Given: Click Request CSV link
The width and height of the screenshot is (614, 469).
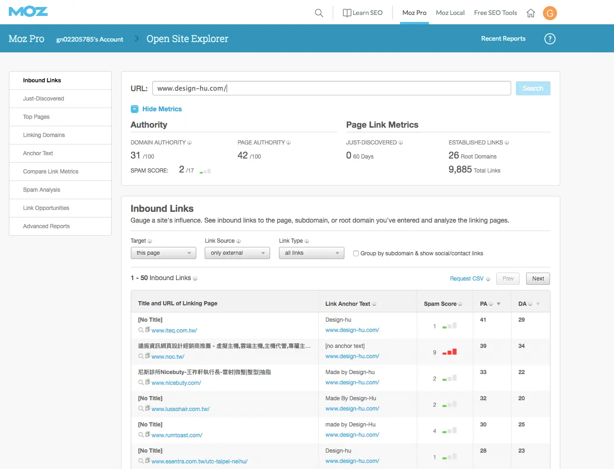Looking at the screenshot, I should pos(466,279).
